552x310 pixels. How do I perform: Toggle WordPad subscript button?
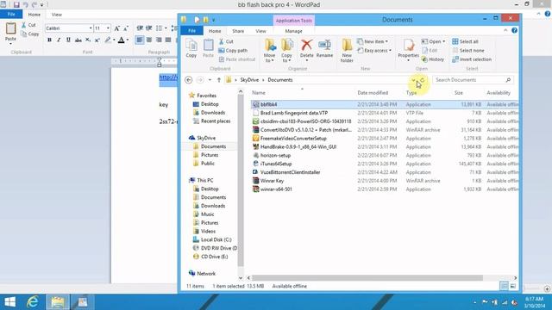[x=88, y=40]
